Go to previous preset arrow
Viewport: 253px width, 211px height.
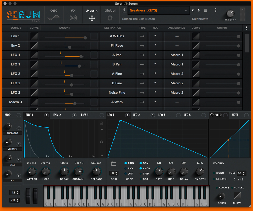coord(193,10)
